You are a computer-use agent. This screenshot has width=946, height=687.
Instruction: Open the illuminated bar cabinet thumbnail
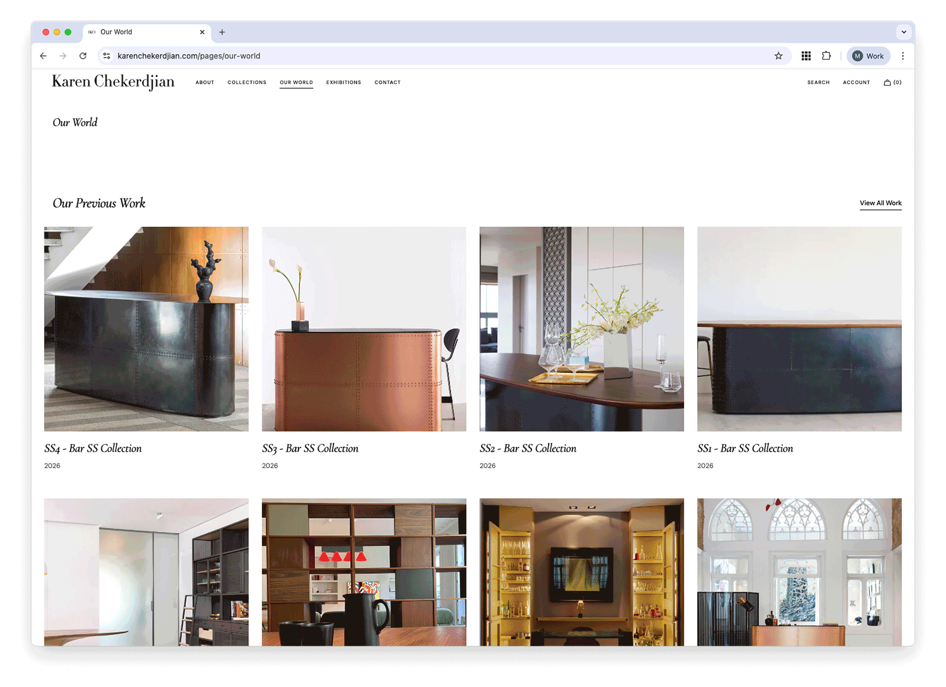[582, 572]
